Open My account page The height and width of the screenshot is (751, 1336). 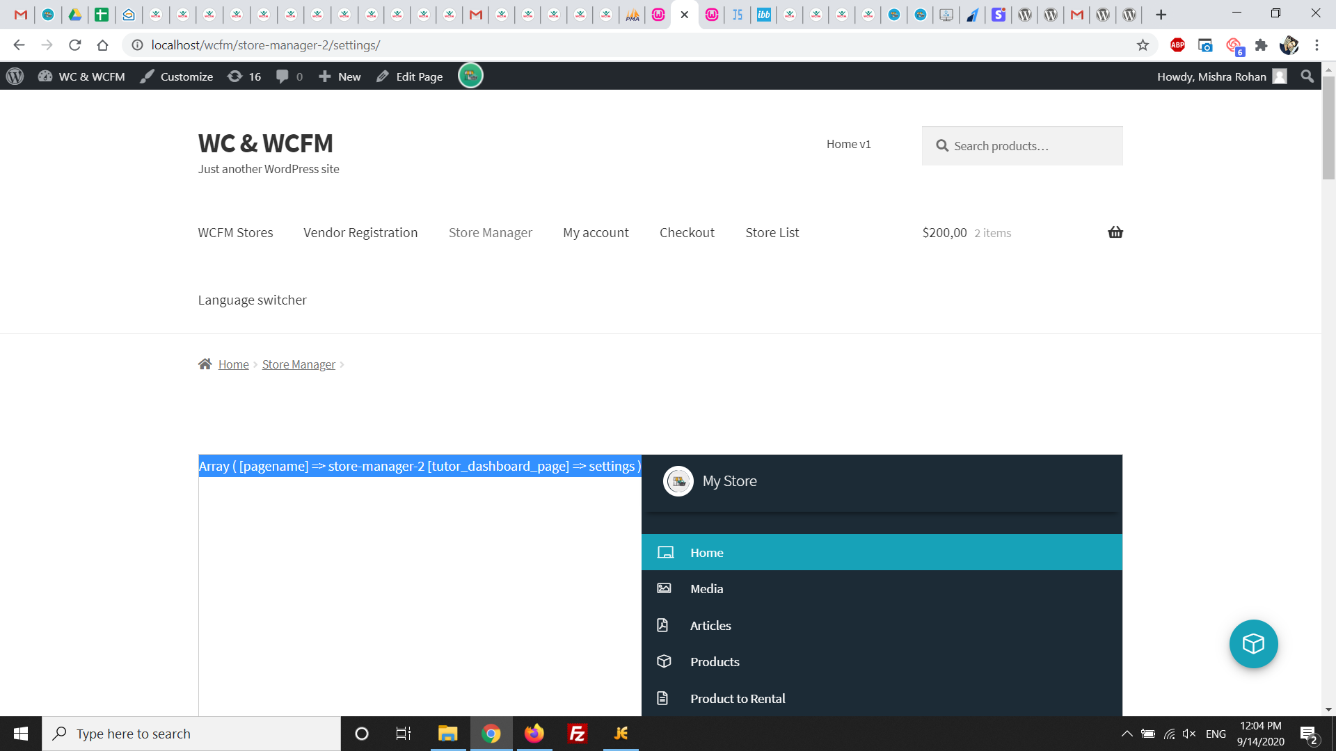point(596,232)
